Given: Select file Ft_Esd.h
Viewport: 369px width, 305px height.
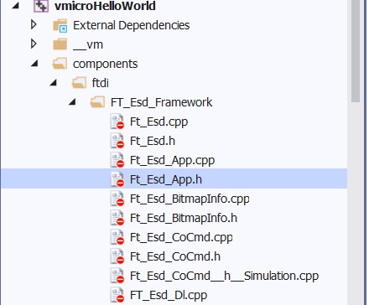Looking at the screenshot, I should point(153,141).
